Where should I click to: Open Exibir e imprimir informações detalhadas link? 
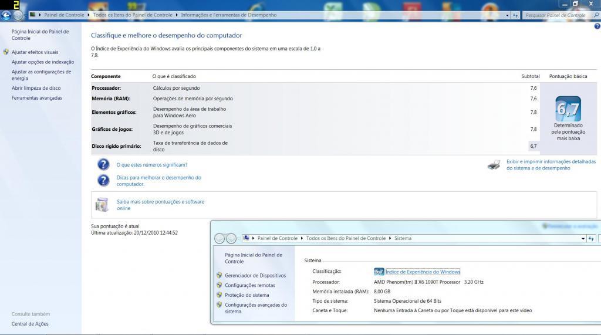coord(551,165)
